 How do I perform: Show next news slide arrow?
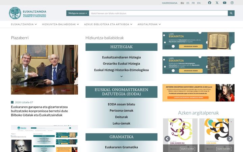coord(74,70)
